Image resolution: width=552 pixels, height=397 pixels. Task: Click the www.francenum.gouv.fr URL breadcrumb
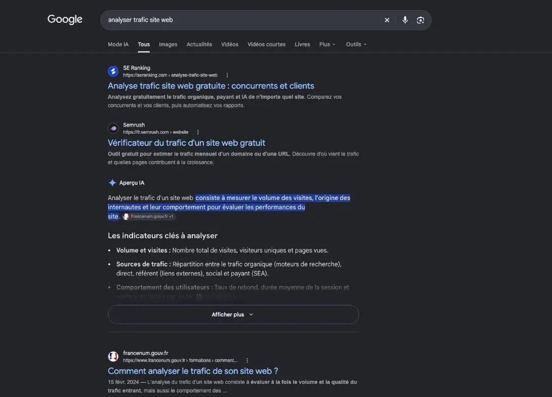click(x=180, y=361)
